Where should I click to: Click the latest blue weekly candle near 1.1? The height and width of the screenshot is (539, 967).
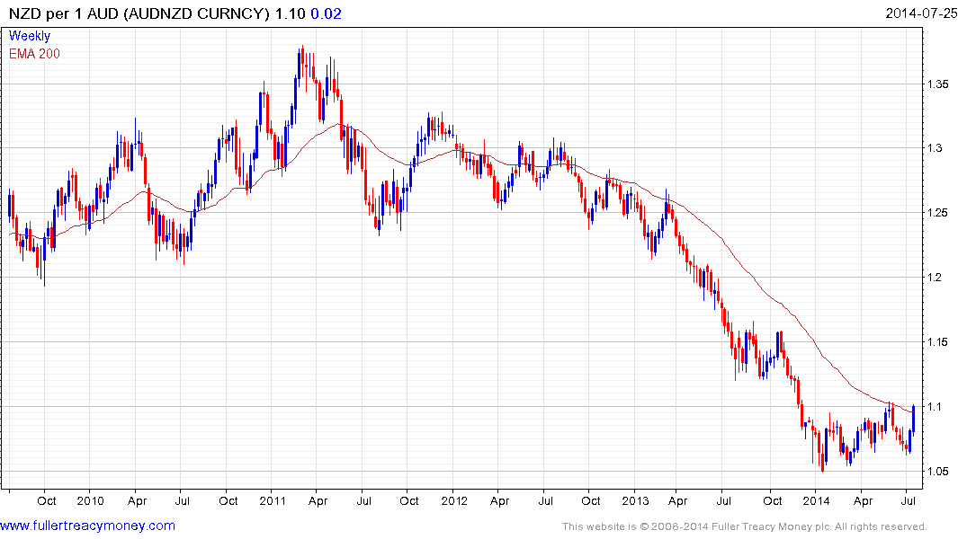pyautogui.click(x=913, y=419)
